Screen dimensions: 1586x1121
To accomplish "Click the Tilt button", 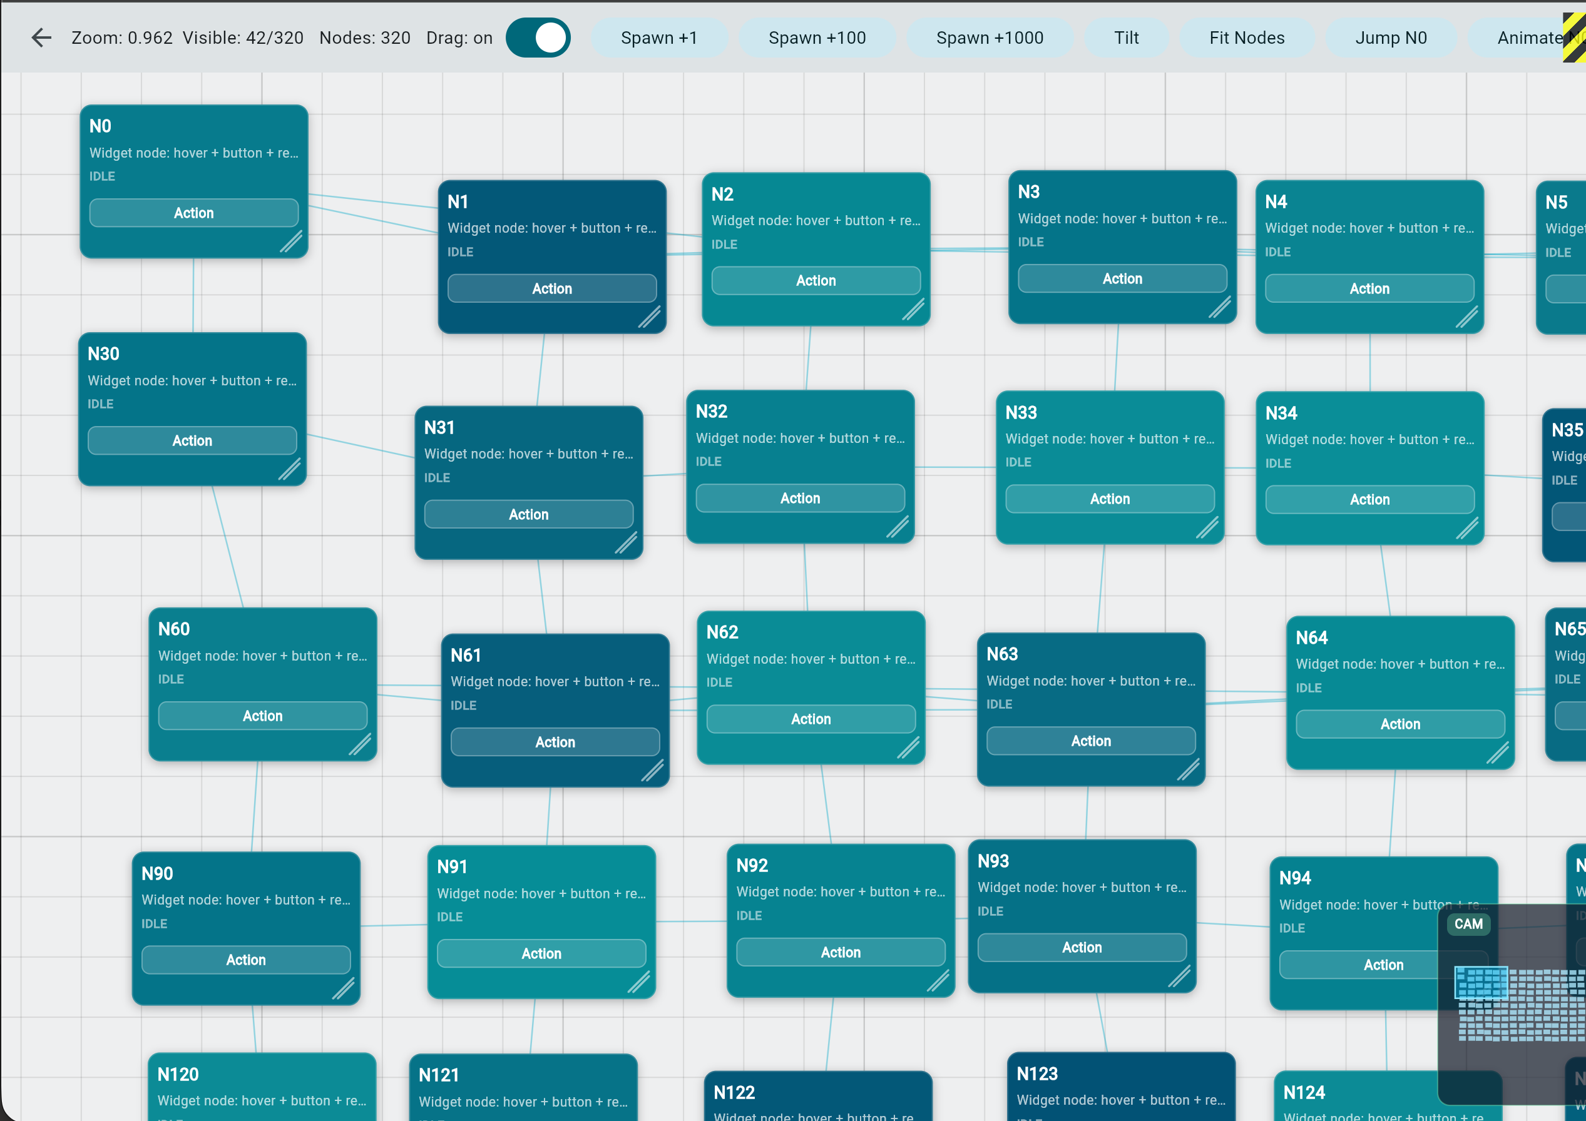I will click(x=1126, y=38).
